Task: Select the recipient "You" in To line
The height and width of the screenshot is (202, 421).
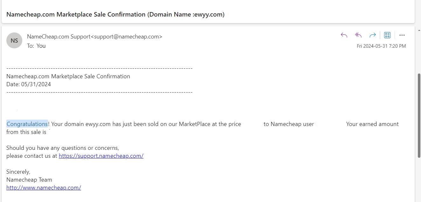Action: point(41,46)
